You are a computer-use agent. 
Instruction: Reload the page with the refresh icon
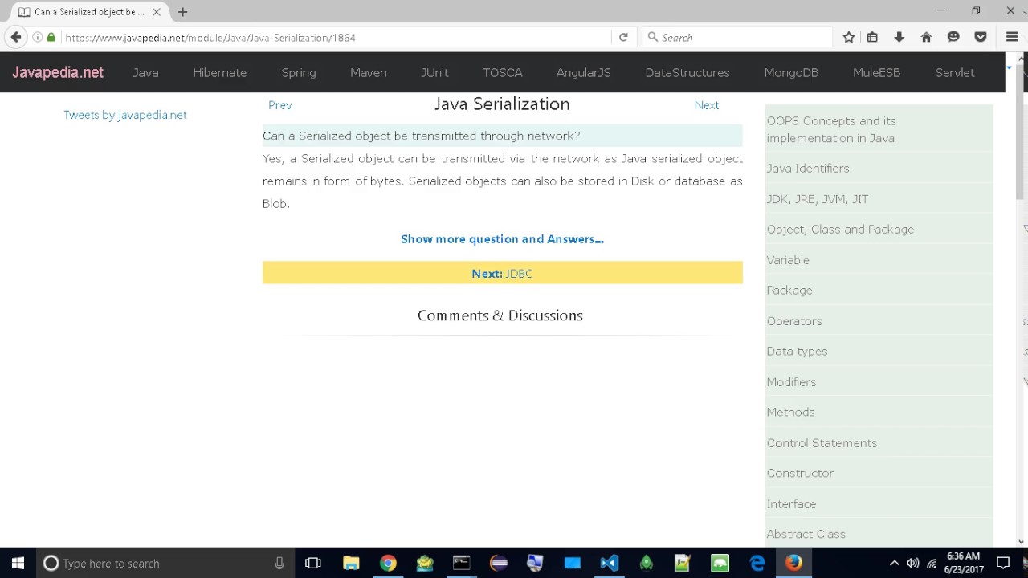(x=623, y=37)
